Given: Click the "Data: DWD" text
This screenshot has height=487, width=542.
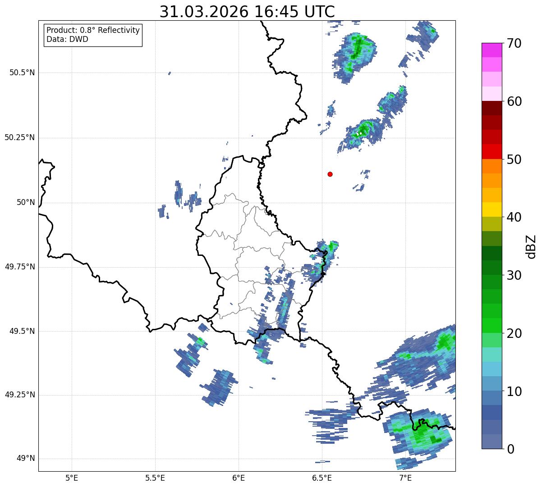Looking at the screenshot, I should click(67, 39).
